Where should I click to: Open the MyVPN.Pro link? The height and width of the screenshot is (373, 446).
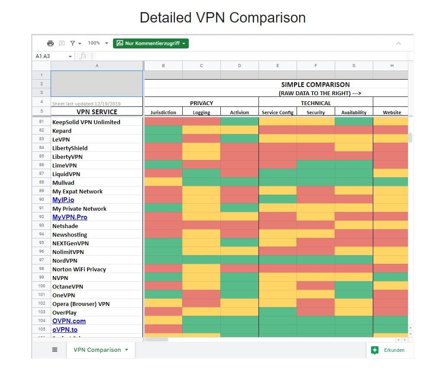pyautogui.click(x=70, y=217)
